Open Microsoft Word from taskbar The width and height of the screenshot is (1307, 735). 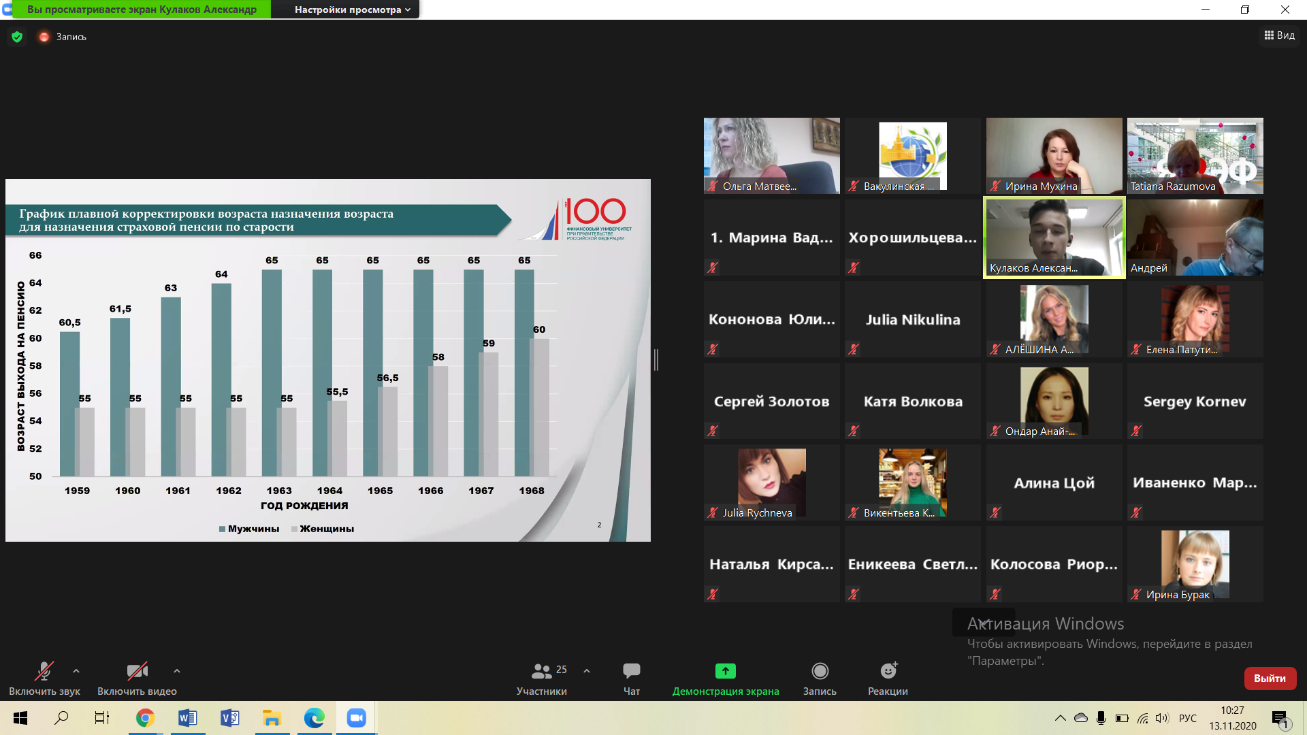click(187, 718)
